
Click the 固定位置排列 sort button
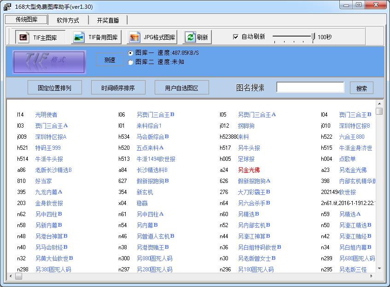[x=55, y=87]
